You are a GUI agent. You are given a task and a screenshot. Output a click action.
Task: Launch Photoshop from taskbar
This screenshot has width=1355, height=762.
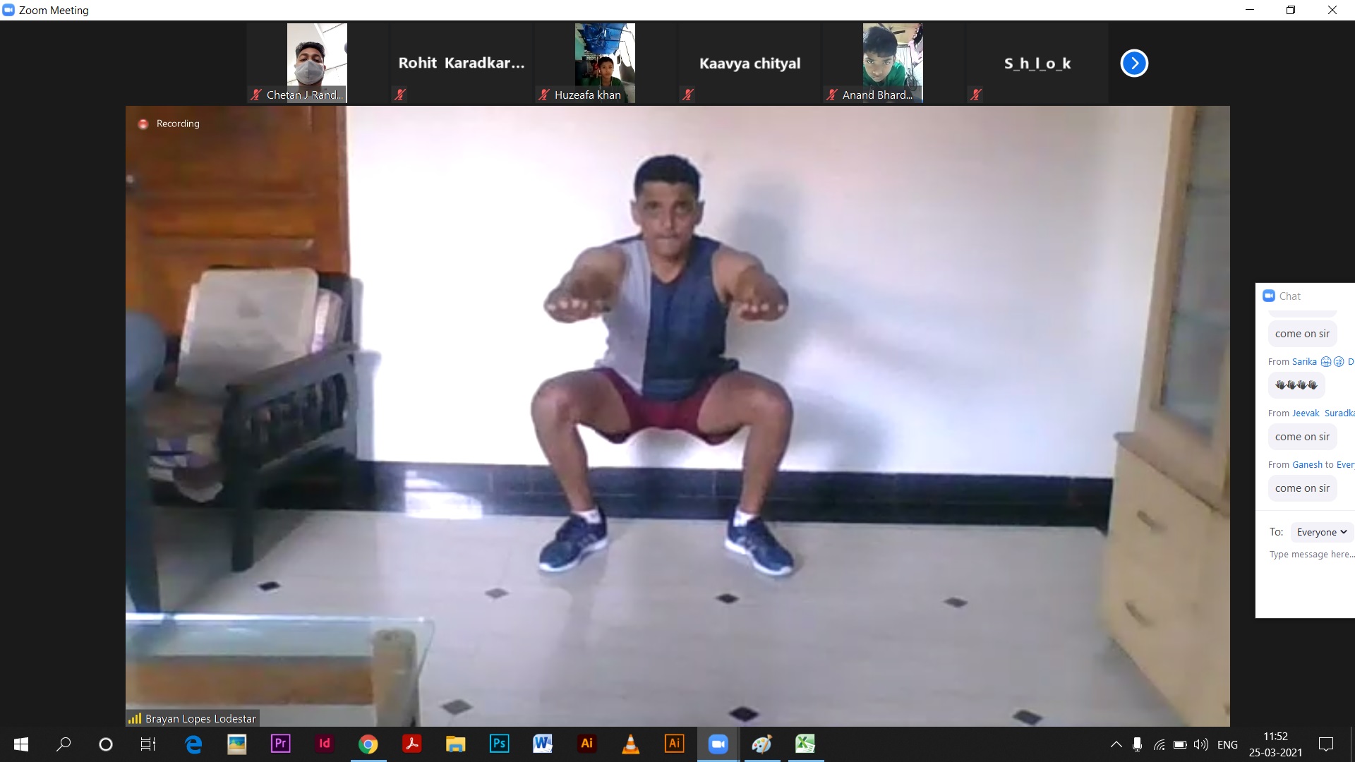(x=500, y=744)
